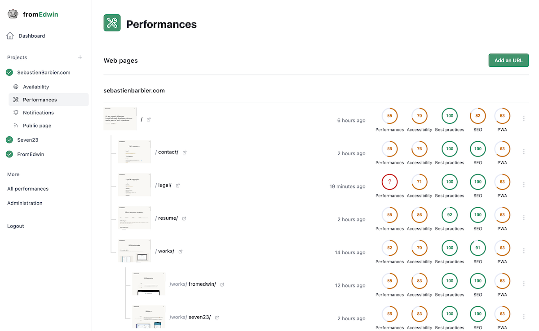The width and height of the screenshot is (539, 331).
Task: Open three-dot options menu for /works/ row
Action: (524, 251)
